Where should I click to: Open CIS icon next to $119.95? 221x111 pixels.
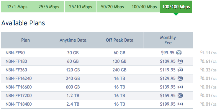180,70
